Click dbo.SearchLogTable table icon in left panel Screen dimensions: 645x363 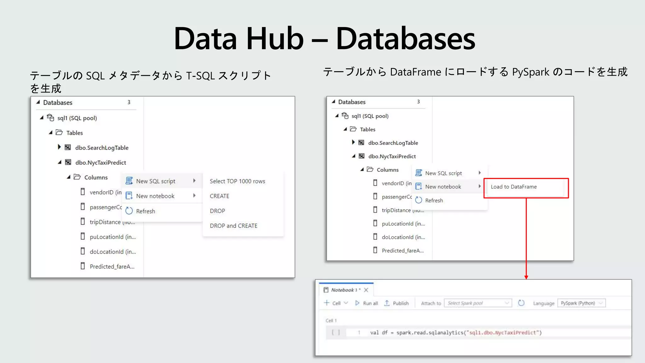[68, 147]
